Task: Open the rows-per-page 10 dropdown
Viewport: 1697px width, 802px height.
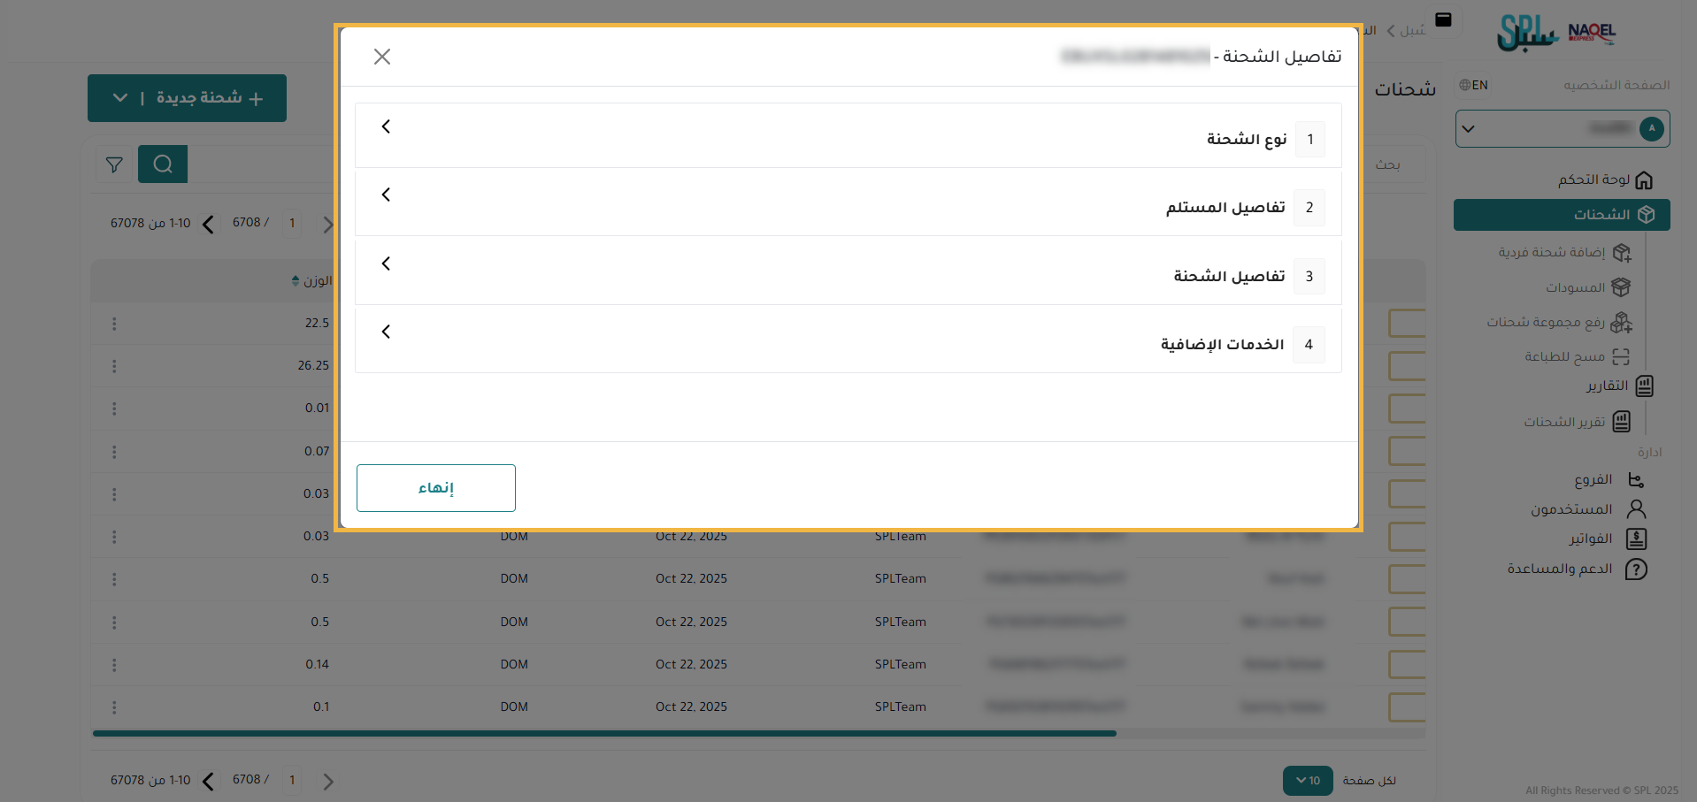Action: [x=1307, y=781]
